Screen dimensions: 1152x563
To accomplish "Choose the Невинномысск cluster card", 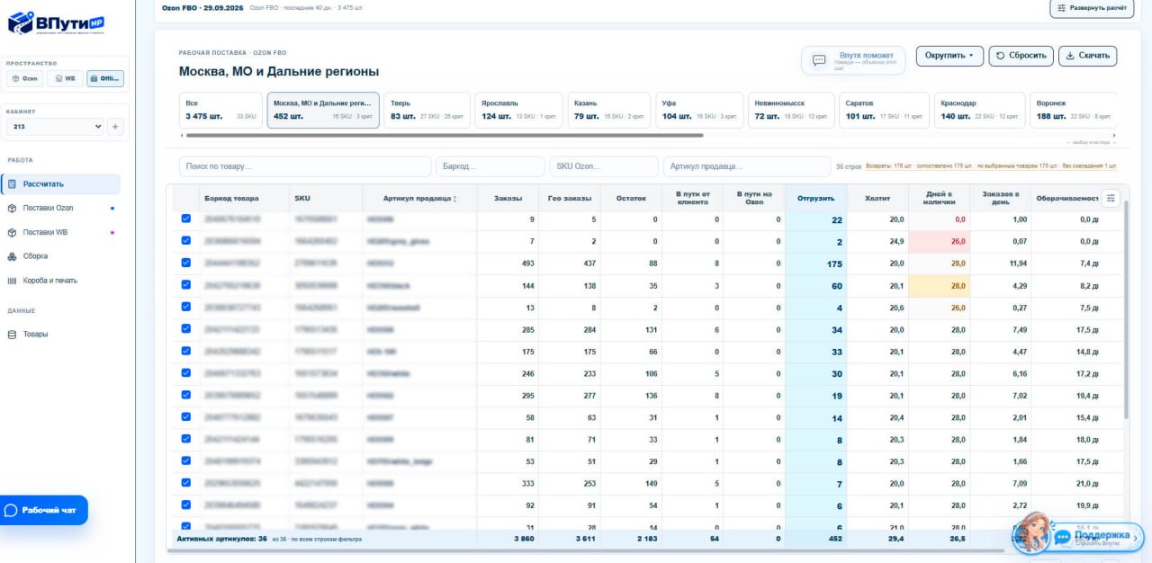I will click(x=790, y=111).
